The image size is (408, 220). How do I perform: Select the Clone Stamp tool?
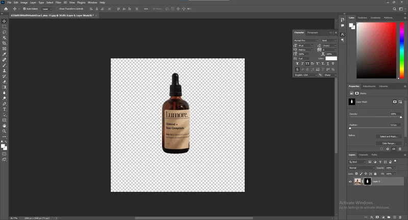[4, 71]
